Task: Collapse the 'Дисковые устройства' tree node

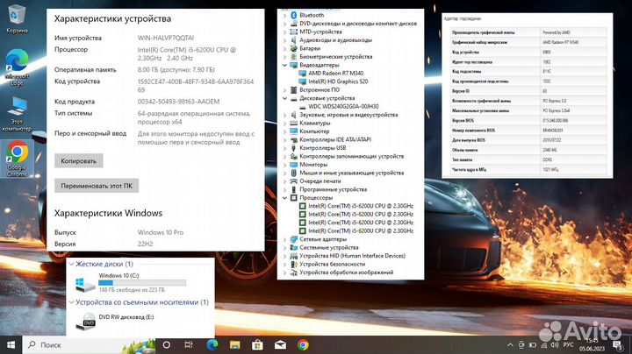Action: pyautogui.click(x=284, y=98)
